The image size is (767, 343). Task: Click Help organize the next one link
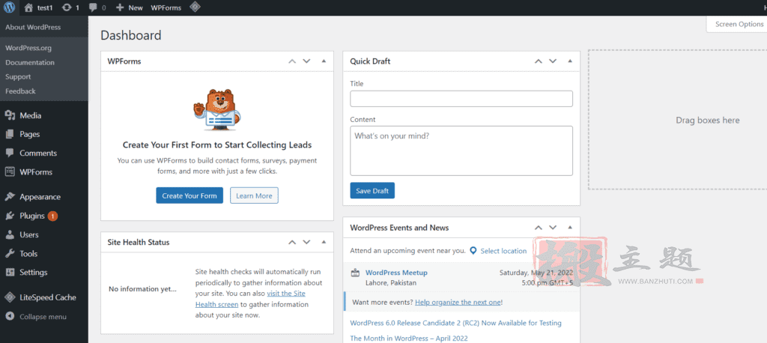[x=458, y=303]
